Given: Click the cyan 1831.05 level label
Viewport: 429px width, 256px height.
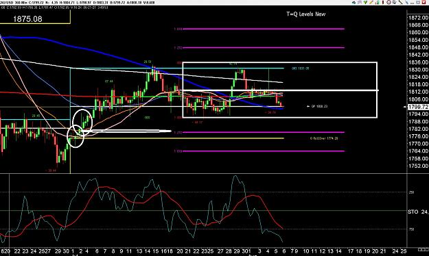Looking at the screenshot, I should 301,68.
